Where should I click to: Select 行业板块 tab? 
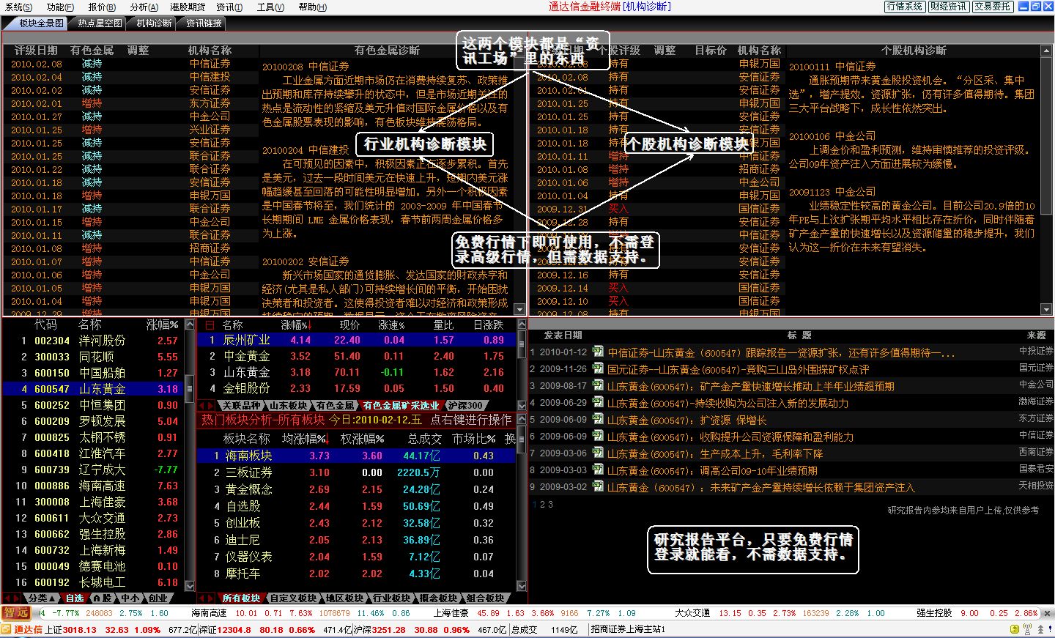[x=392, y=598]
